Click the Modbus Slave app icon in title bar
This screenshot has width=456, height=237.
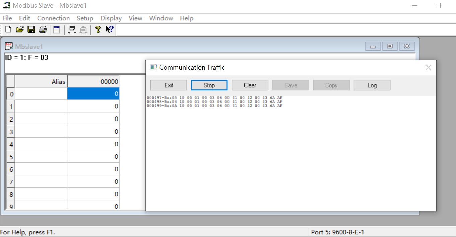pos(6,5)
